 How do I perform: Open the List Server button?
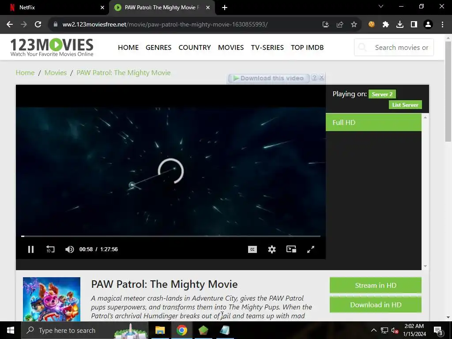click(x=405, y=105)
